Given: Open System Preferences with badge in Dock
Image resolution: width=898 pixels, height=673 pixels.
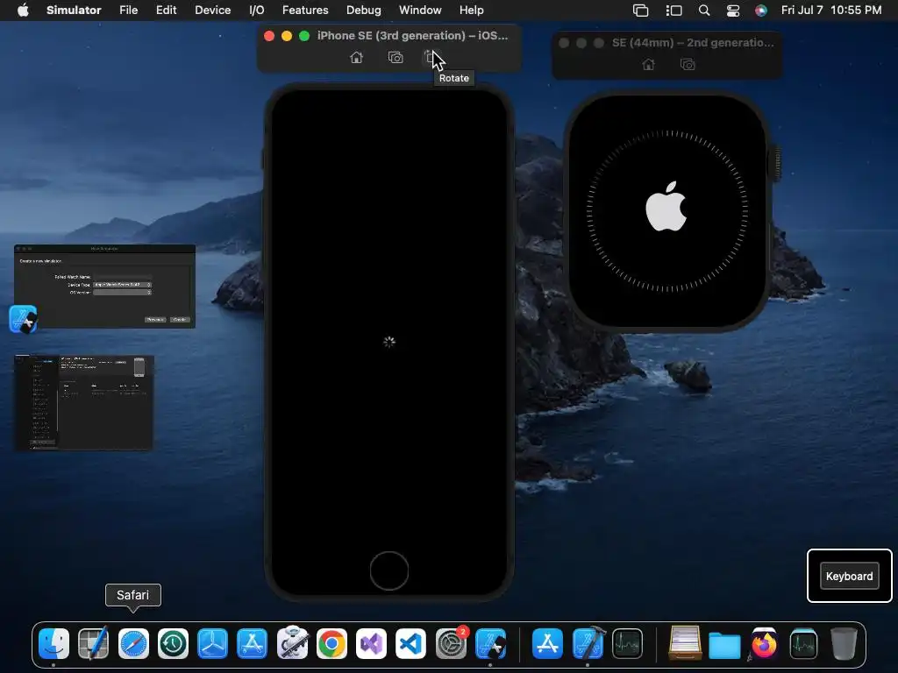Looking at the screenshot, I should point(452,643).
